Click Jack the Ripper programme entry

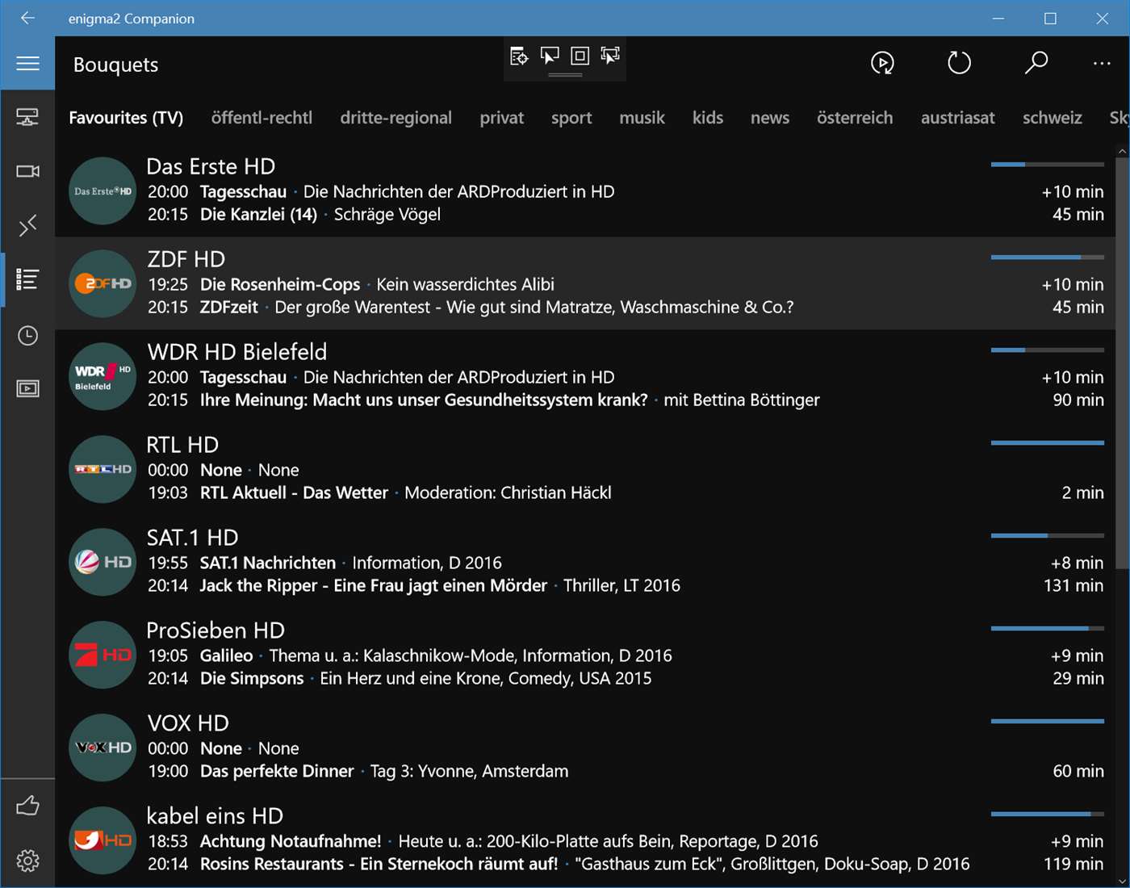pyautogui.click(x=374, y=586)
